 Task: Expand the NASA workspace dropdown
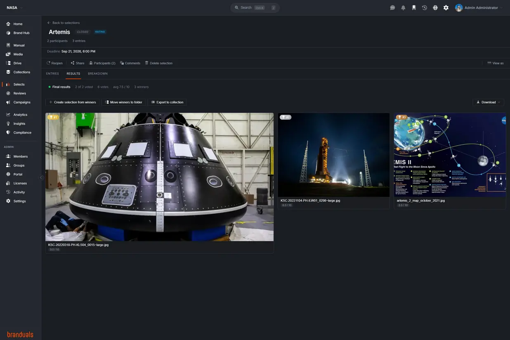pyautogui.click(x=21, y=8)
